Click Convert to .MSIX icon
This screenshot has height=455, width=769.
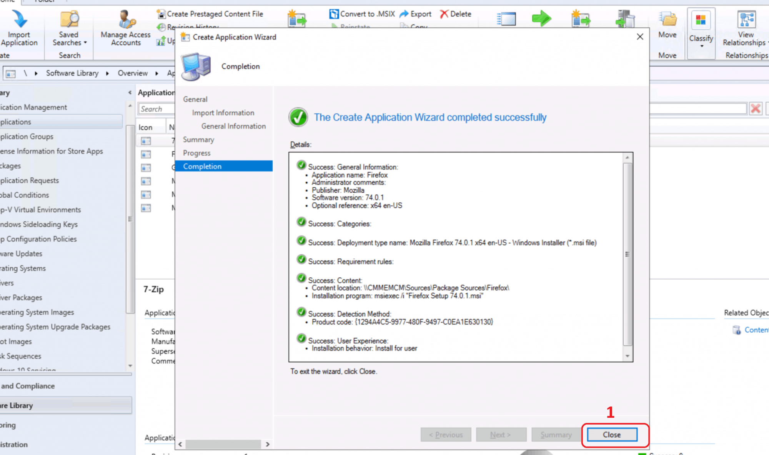pyautogui.click(x=334, y=14)
